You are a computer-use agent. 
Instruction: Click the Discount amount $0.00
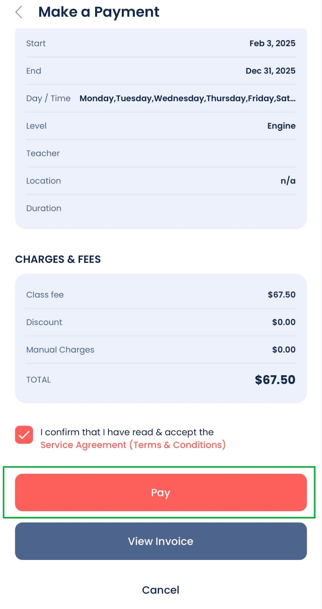284,322
